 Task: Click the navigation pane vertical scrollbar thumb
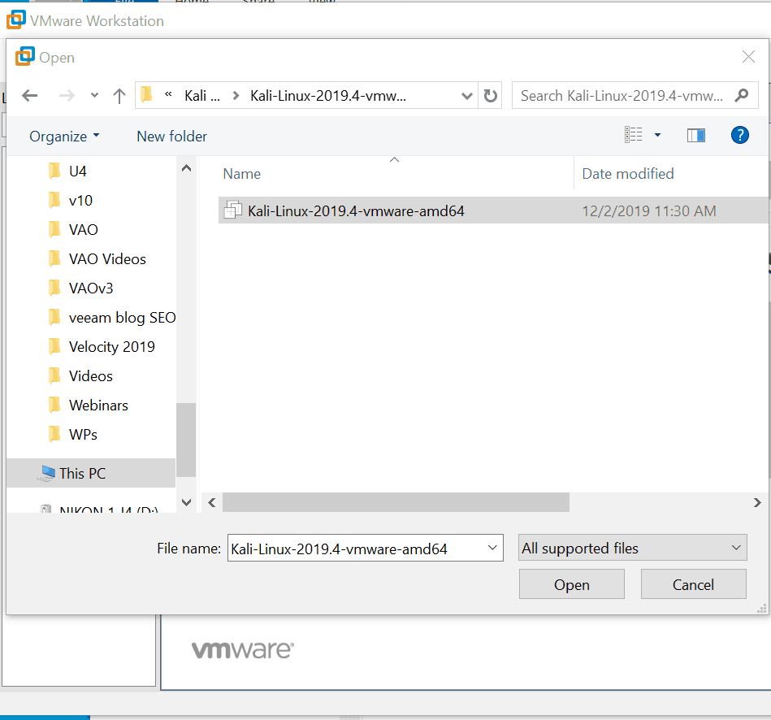(186, 440)
